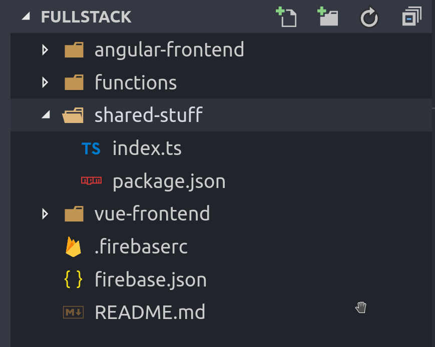Click the npm icon beside package.json
This screenshot has width=435, height=347.
(91, 181)
